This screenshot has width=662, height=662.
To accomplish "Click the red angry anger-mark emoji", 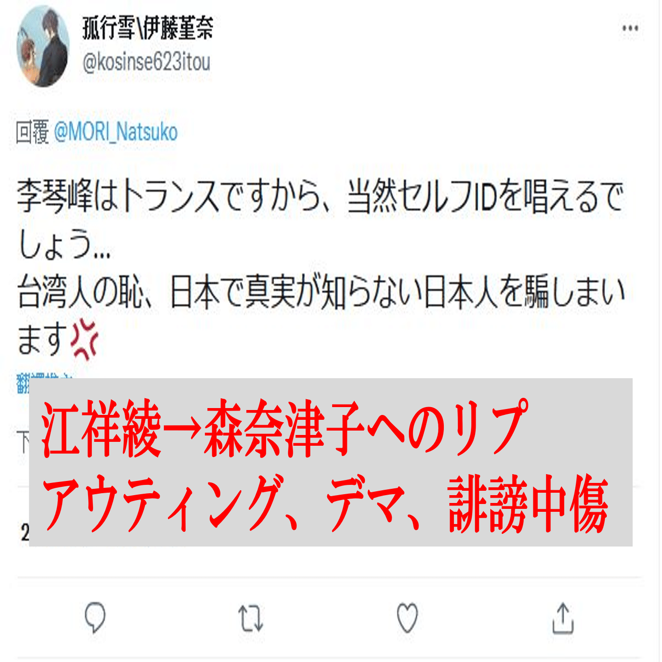I will point(85,339).
